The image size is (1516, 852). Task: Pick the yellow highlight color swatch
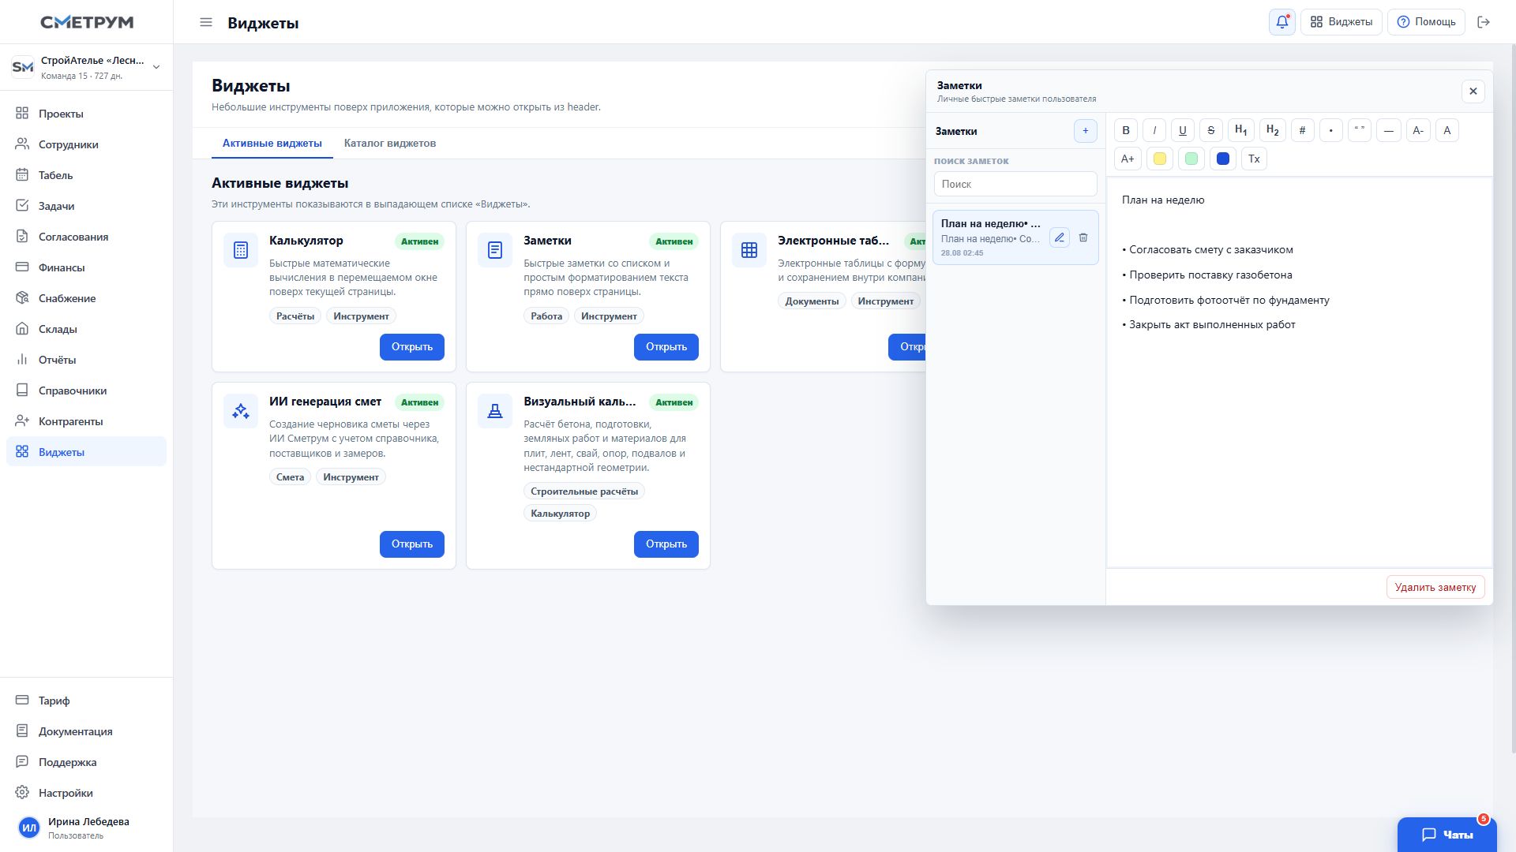1160,159
